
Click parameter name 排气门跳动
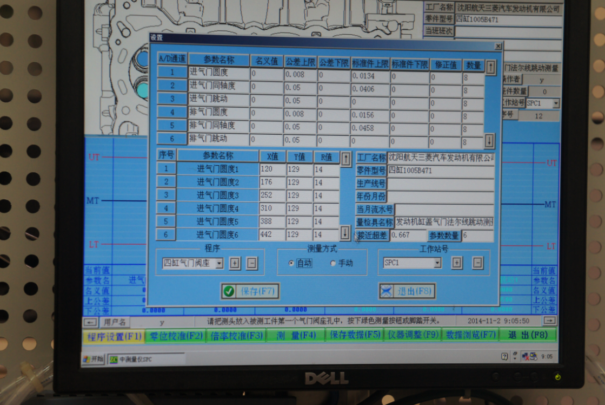tap(218, 139)
